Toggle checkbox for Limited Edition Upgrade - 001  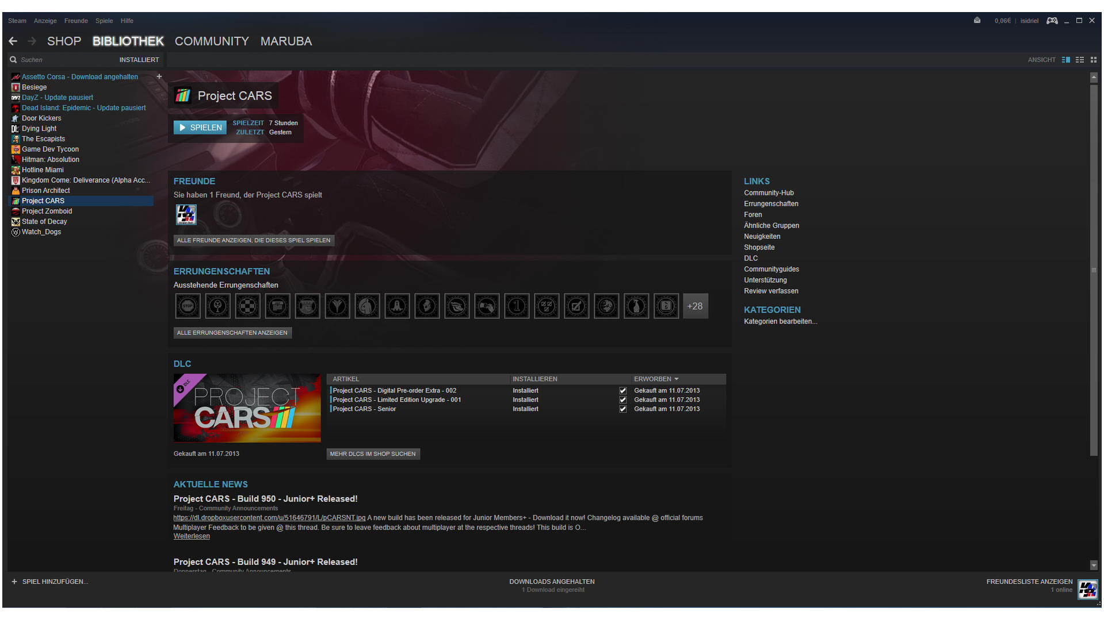[622, 400]
